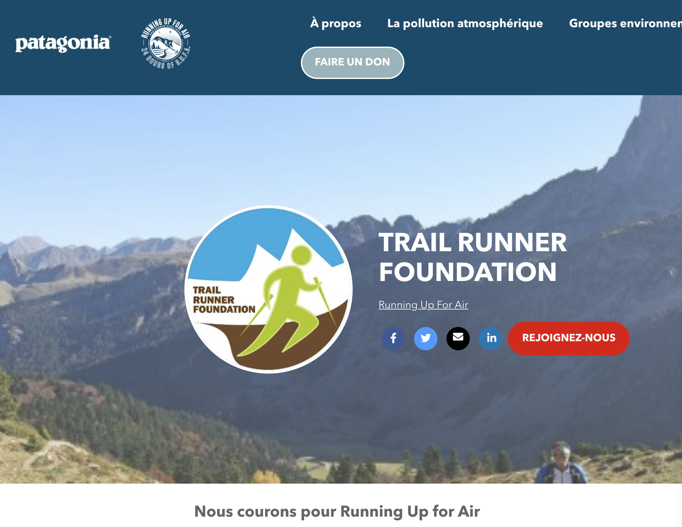The height and width of the screenshot is (527, 682).
Task: Click the Patagonia logo in the header
Action: point(63,43)
